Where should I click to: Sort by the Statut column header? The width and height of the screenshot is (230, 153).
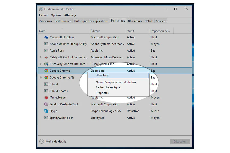point(131,31)
